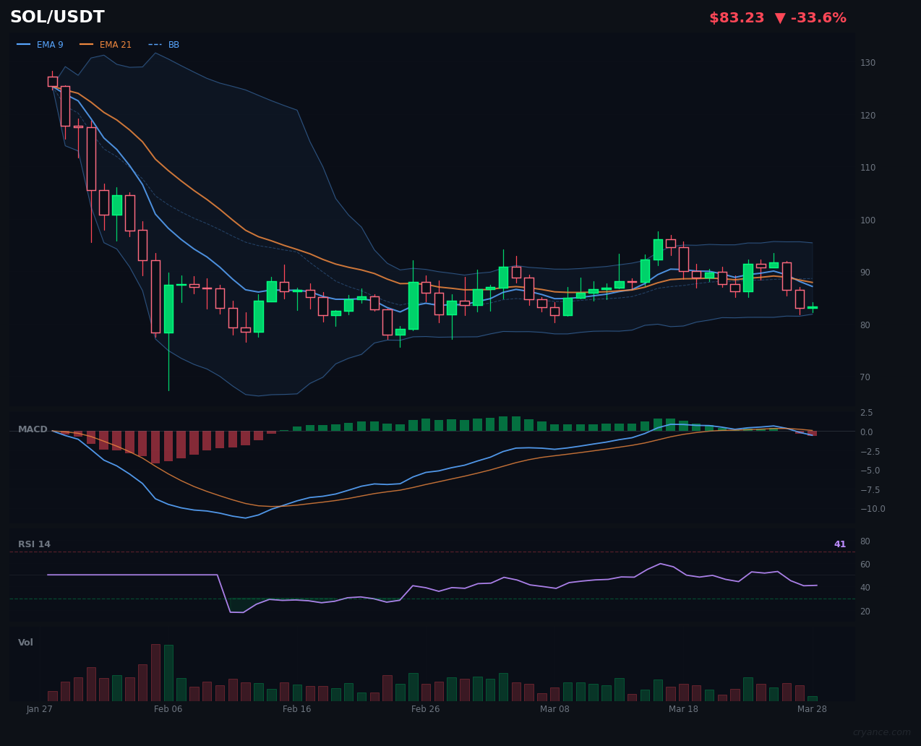Click the tallest red volume bar
921x746 pixels.
click(155, 672)
